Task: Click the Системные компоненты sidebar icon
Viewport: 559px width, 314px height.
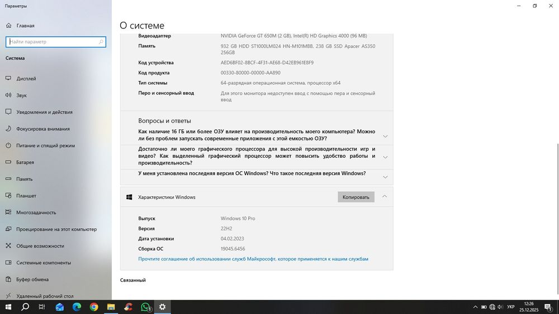Action: coord(8,263)
